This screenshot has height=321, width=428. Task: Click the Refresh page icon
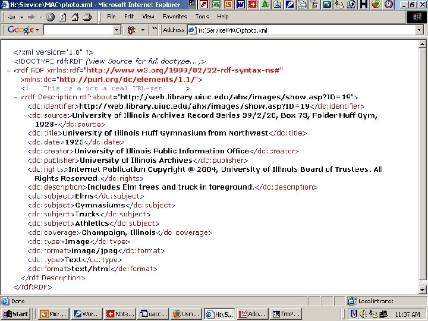[62, 17]
